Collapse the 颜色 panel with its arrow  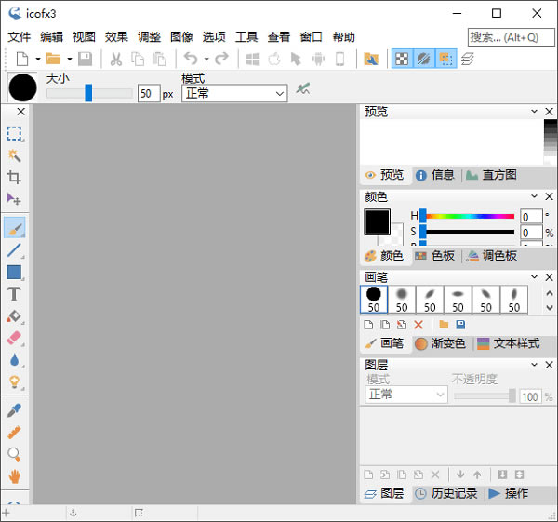coord(534,196)
